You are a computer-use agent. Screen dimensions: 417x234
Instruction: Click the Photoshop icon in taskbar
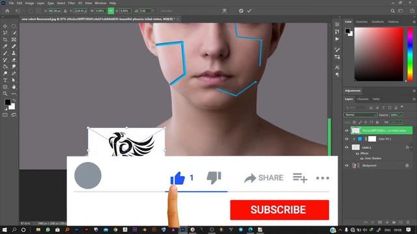coord(183,229)
